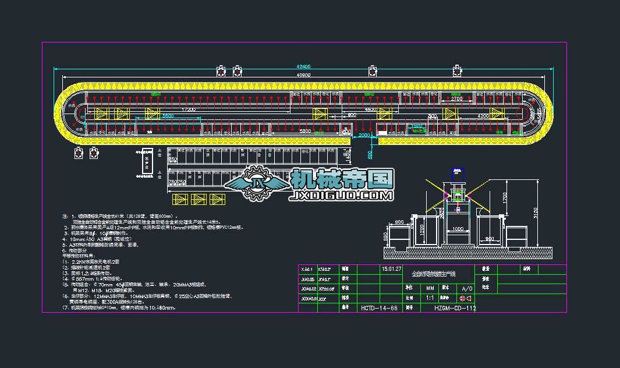The image size is (620, 368).
Task: Select note line containing '12mmPP'
Action: pyautogui.click(x=155, y=228)
